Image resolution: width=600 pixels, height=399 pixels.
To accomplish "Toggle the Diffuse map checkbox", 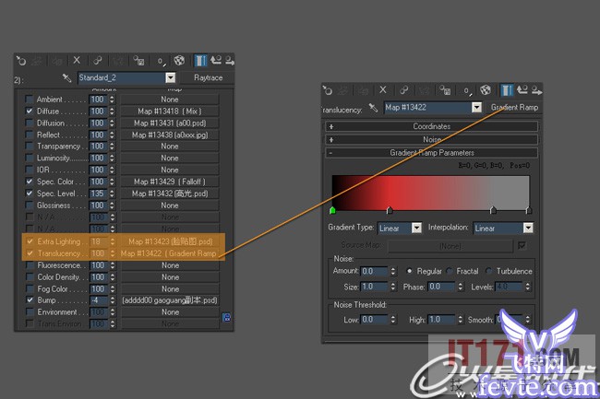I will click(30, 111).
